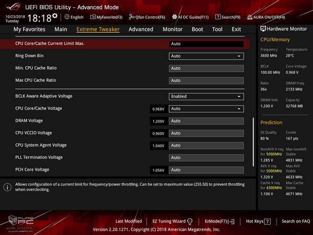Click the PCH Core Voltage field
The image size is (313, 235).
(x=206, y=170)
